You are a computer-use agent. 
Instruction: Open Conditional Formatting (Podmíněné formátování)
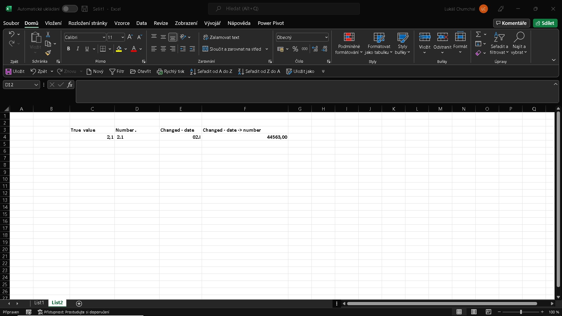point(349,43)
